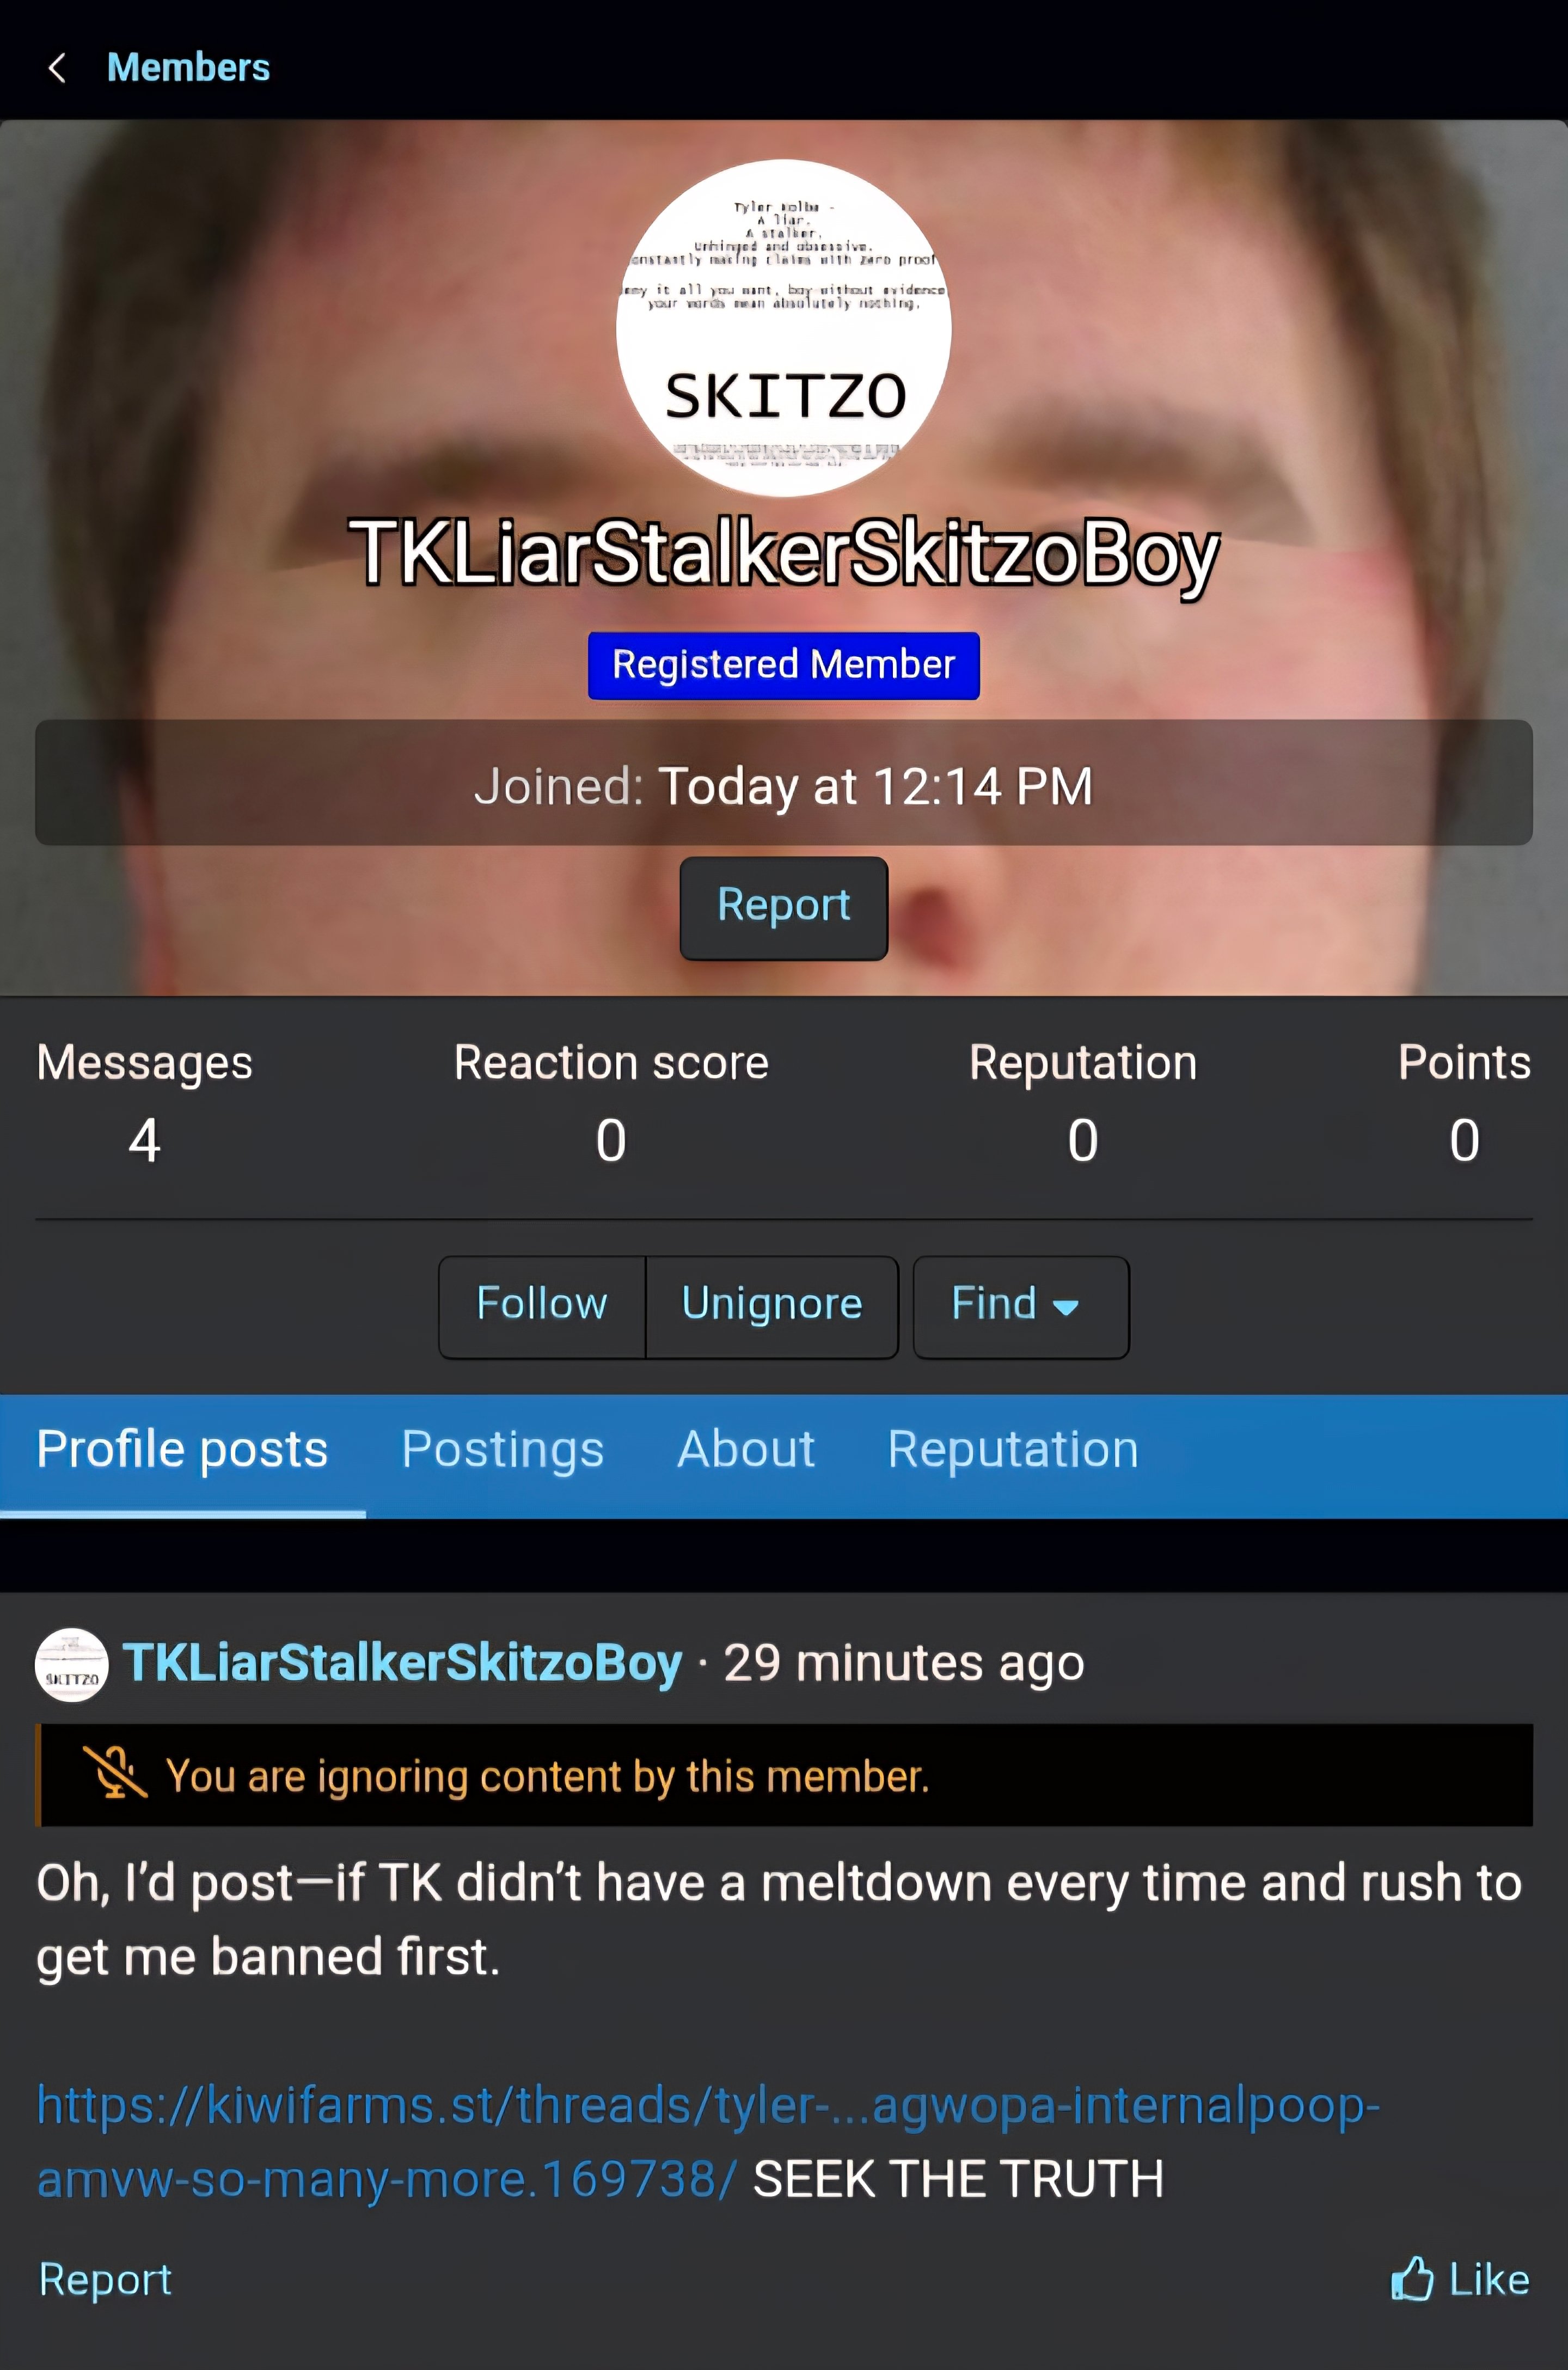Open the kiwifarms.st thread link
The image size is (1568, 2370).
708,2142
